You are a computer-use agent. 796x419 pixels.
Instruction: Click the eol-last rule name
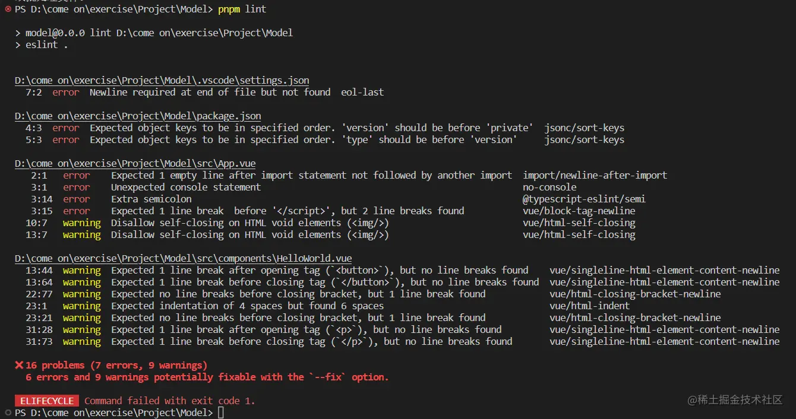pos(362,92)
